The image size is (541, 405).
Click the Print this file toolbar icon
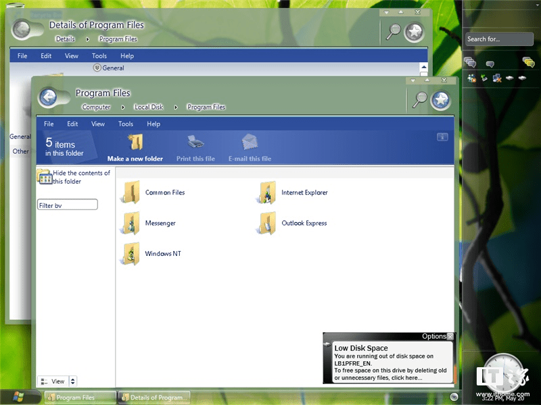tap(195, 144)
